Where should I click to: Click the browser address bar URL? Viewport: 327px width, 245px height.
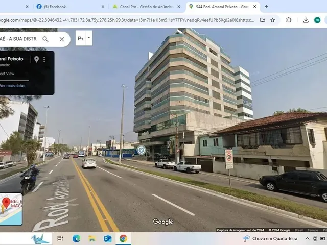tap(127, 20)
